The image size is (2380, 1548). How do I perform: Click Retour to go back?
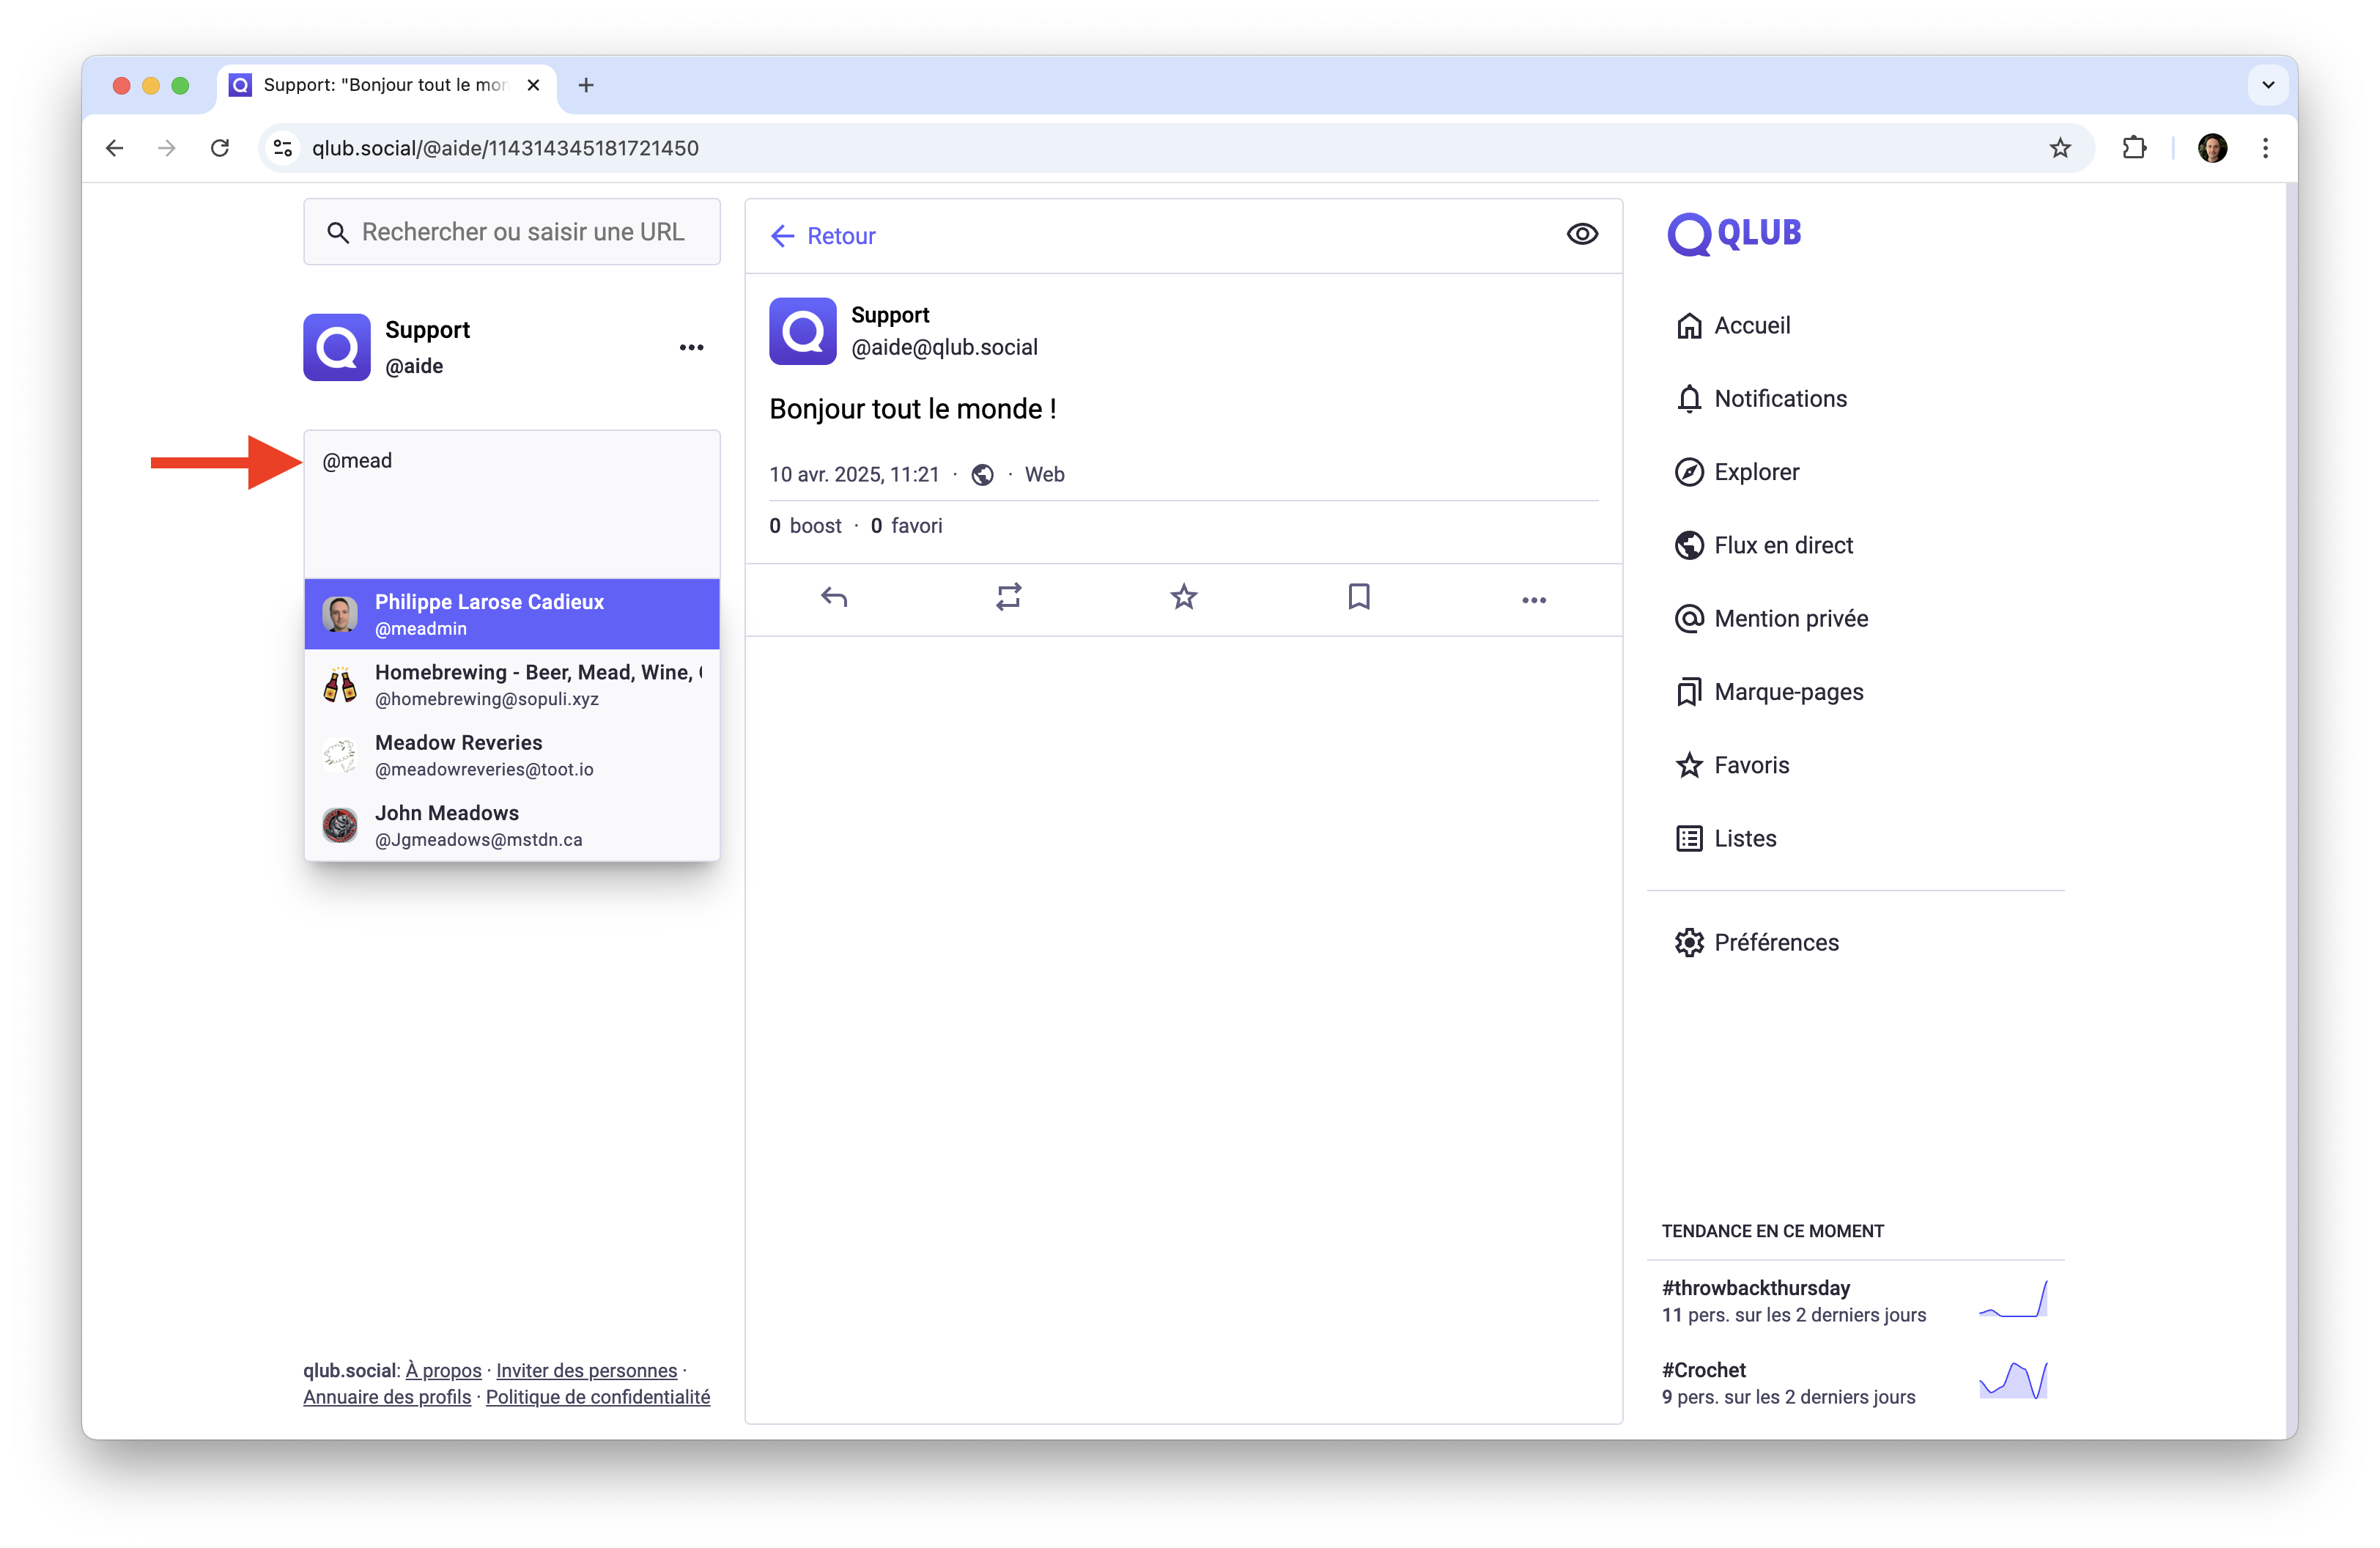tap(823, 236)
